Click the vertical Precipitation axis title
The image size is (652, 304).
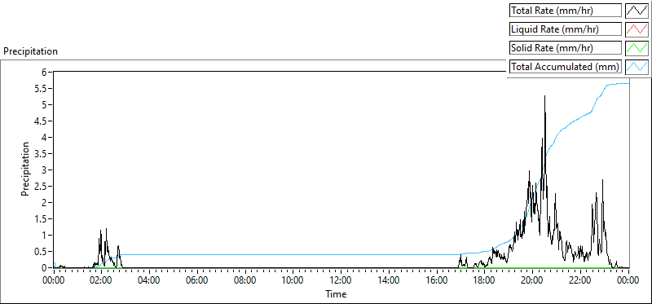point(26,169)
